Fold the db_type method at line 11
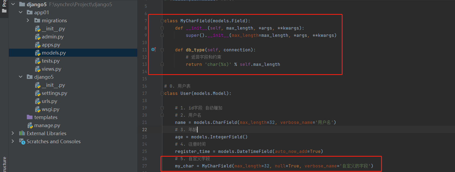 pos(162,50)
